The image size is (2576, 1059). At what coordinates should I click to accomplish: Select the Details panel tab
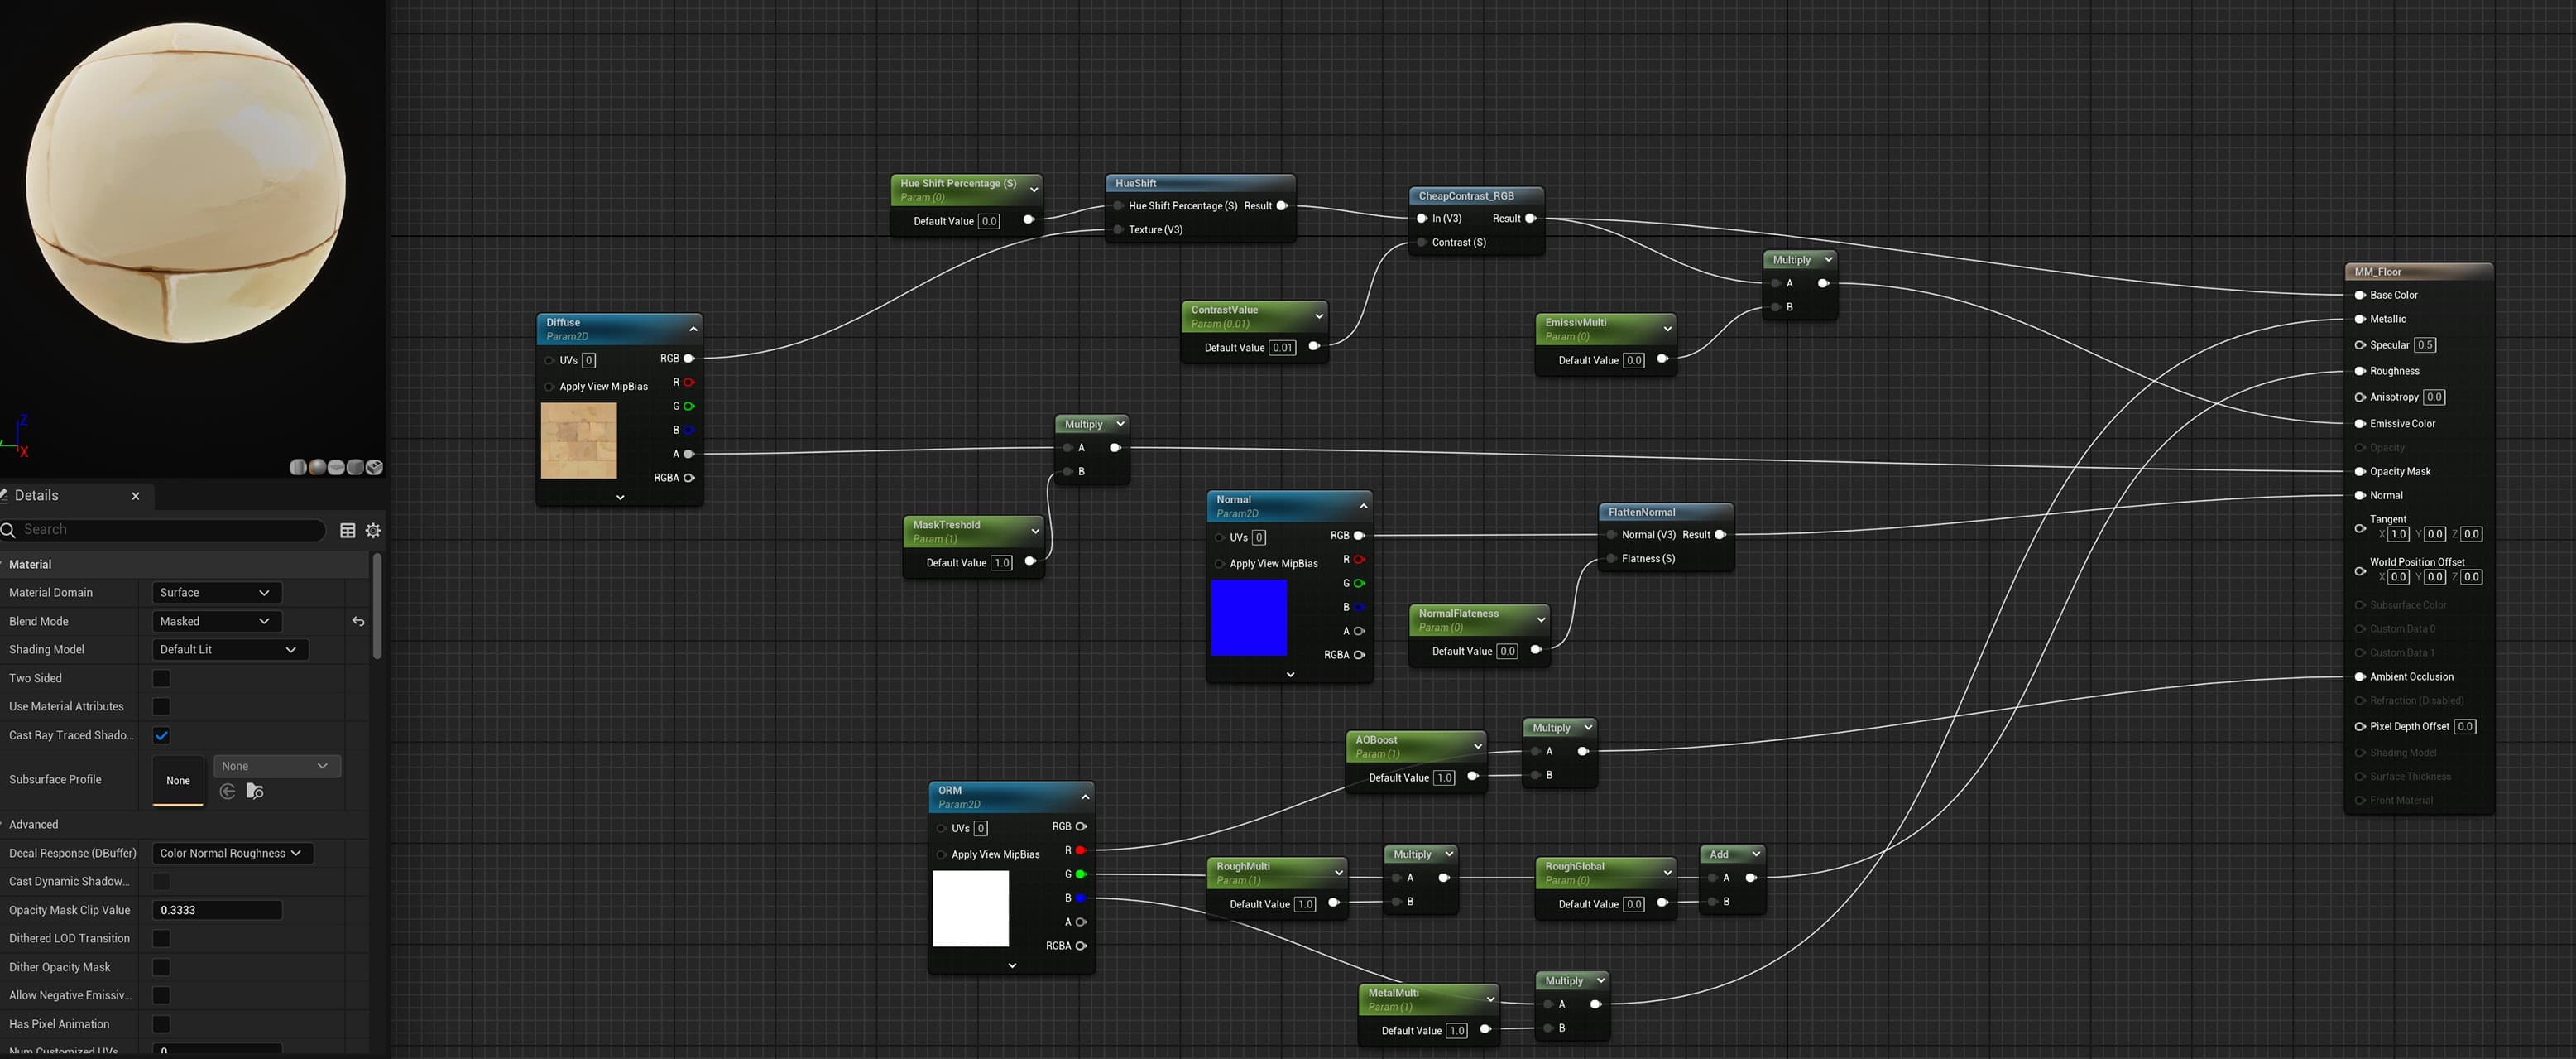pyautogui.click(x=37, y=495)
